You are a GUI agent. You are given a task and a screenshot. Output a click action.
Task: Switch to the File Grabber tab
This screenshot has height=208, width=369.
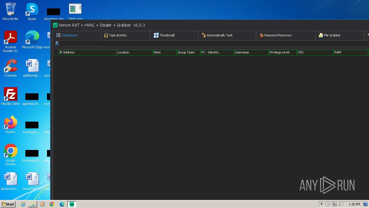(340, 35)
